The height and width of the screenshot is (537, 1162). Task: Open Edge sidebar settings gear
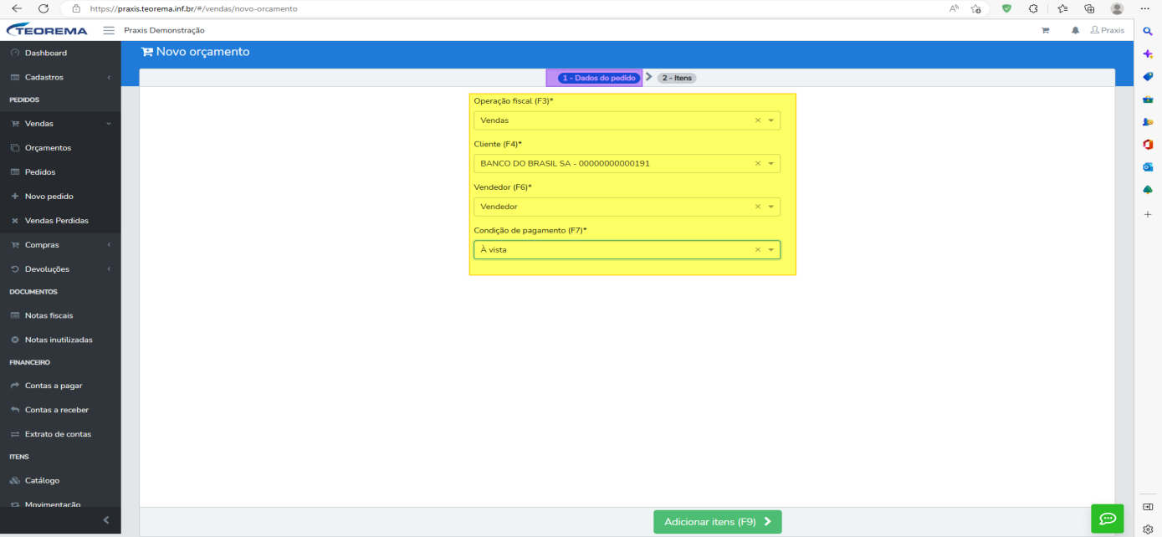[1148, 529]
